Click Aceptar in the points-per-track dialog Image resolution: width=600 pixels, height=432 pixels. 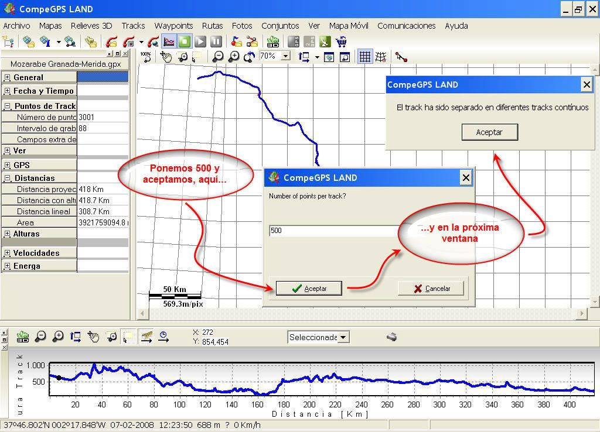coord(309,288)
